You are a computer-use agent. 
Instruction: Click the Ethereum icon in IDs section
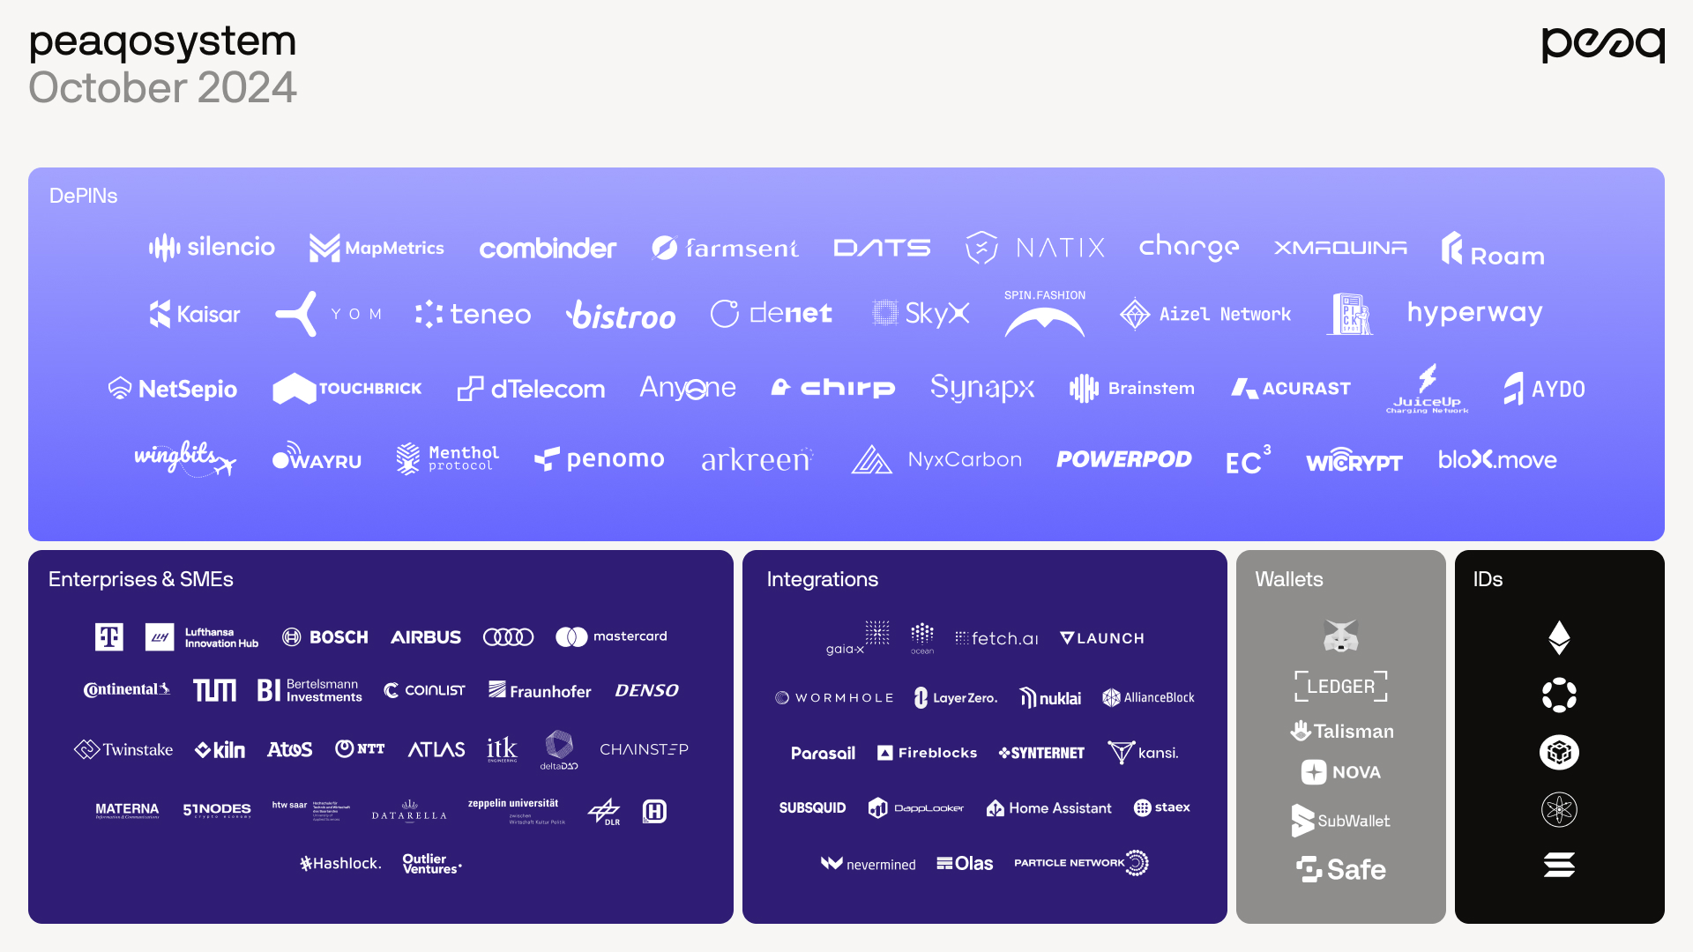pyautogui.click(x=1559, y=638)
